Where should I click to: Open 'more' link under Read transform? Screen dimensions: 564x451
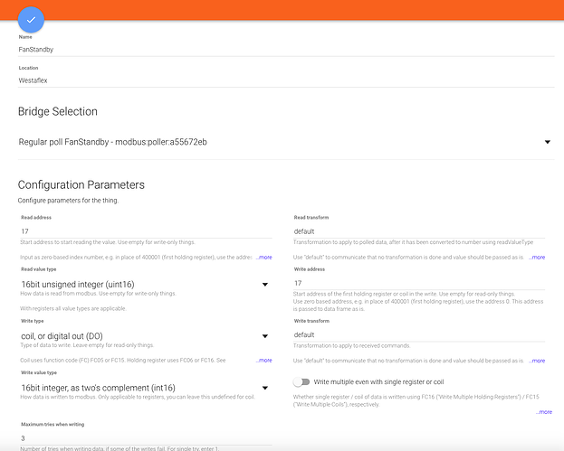click(537, 258)
